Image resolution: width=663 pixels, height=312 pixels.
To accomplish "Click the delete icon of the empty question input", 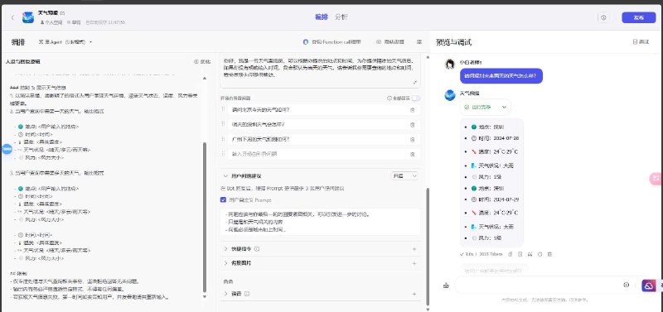I will (x=412, y=154).
